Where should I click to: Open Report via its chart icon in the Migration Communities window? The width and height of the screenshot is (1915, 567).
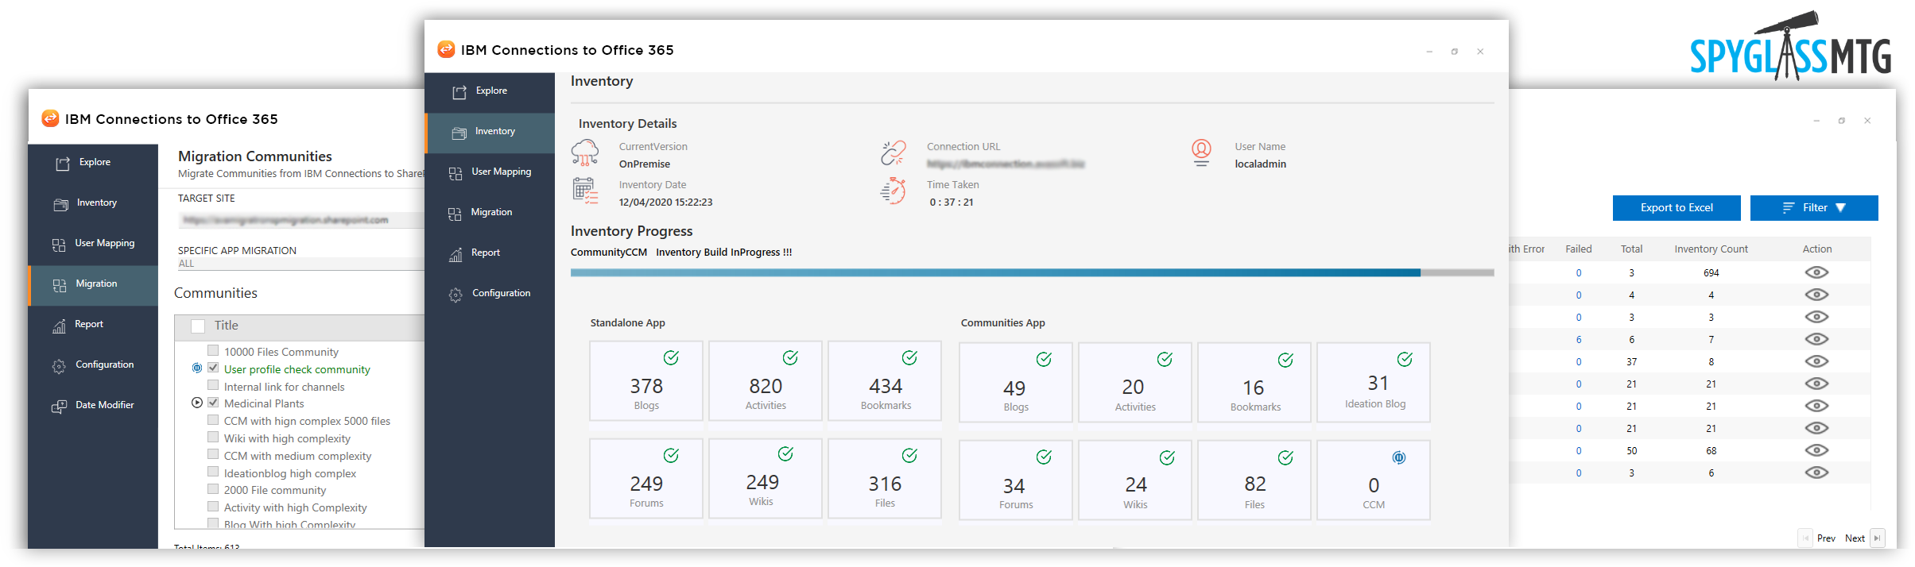59,326
